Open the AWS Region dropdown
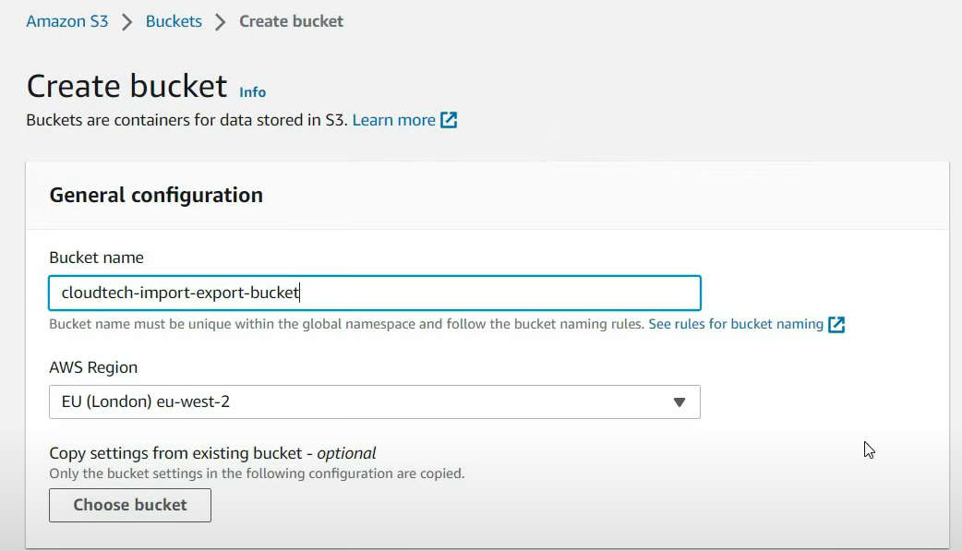The height and width of the screenshot is (551, 962). pos(374,401)
